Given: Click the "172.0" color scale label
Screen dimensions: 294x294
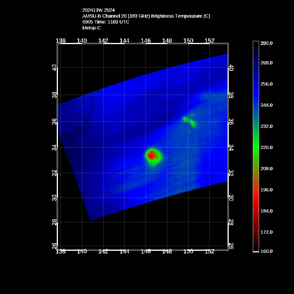Looking at the screenshot, I should coord(266,232).
